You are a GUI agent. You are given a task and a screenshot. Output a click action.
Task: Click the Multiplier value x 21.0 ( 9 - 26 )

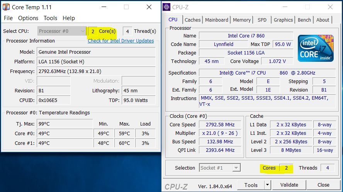click(x=220, y=133)
